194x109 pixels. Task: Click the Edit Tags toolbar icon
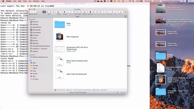[x=109, y=12]
